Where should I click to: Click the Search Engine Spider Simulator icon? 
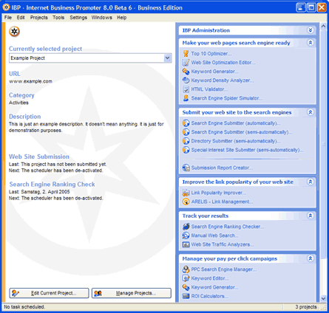pos(186,98)
